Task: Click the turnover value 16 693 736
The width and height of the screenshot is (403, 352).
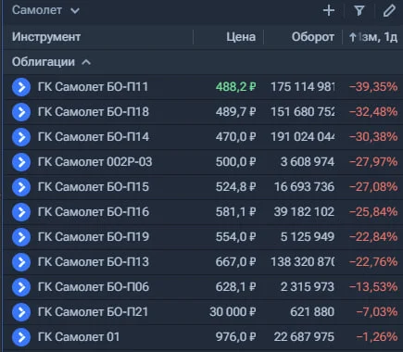Action: click(304, 187)
